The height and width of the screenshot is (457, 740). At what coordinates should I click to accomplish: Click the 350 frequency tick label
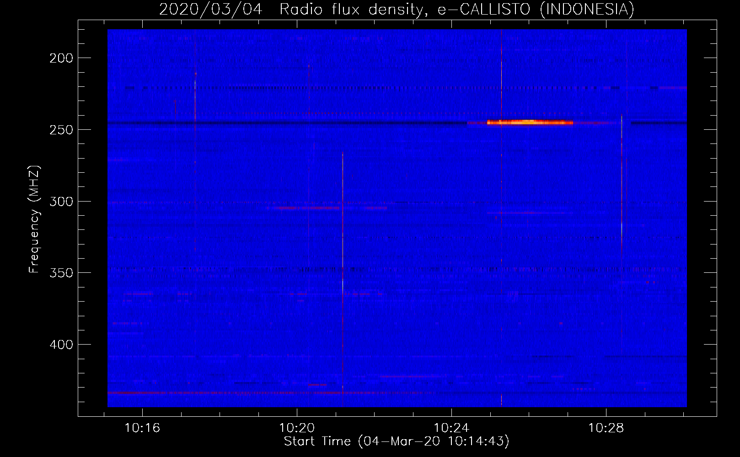61,273
